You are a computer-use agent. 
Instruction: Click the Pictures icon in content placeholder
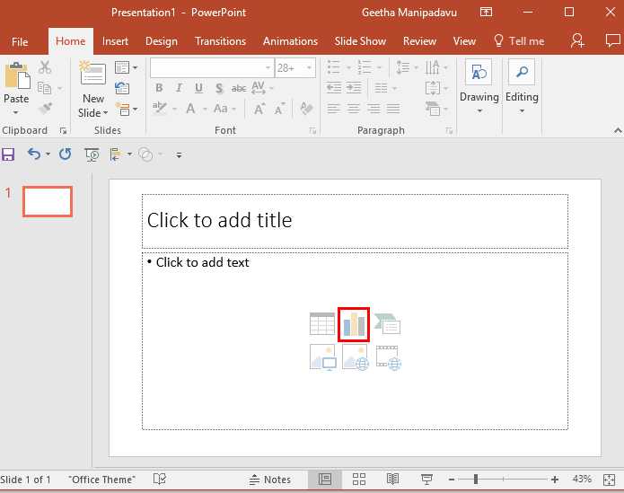coord(321,357)
